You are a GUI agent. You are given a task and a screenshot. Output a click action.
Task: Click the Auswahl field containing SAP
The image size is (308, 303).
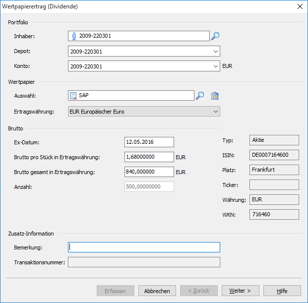[x=134, y=96]
